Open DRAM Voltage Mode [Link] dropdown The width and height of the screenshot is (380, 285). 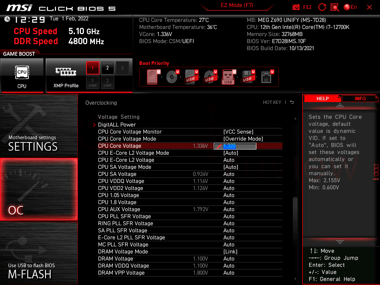[230, 252]
